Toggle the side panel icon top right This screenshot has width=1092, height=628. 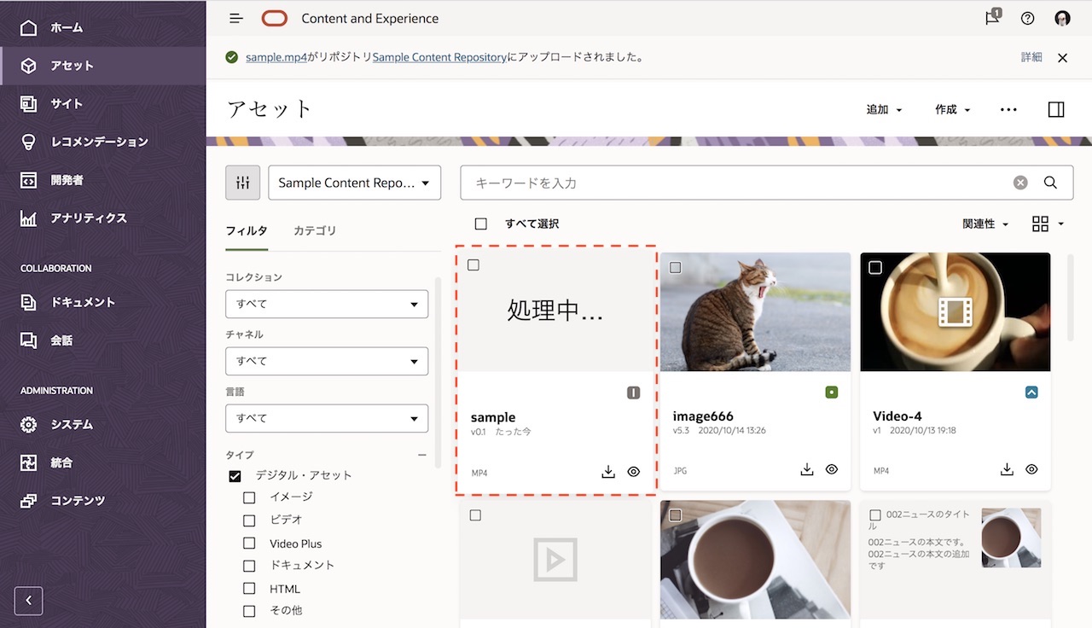click(1056, 109)
